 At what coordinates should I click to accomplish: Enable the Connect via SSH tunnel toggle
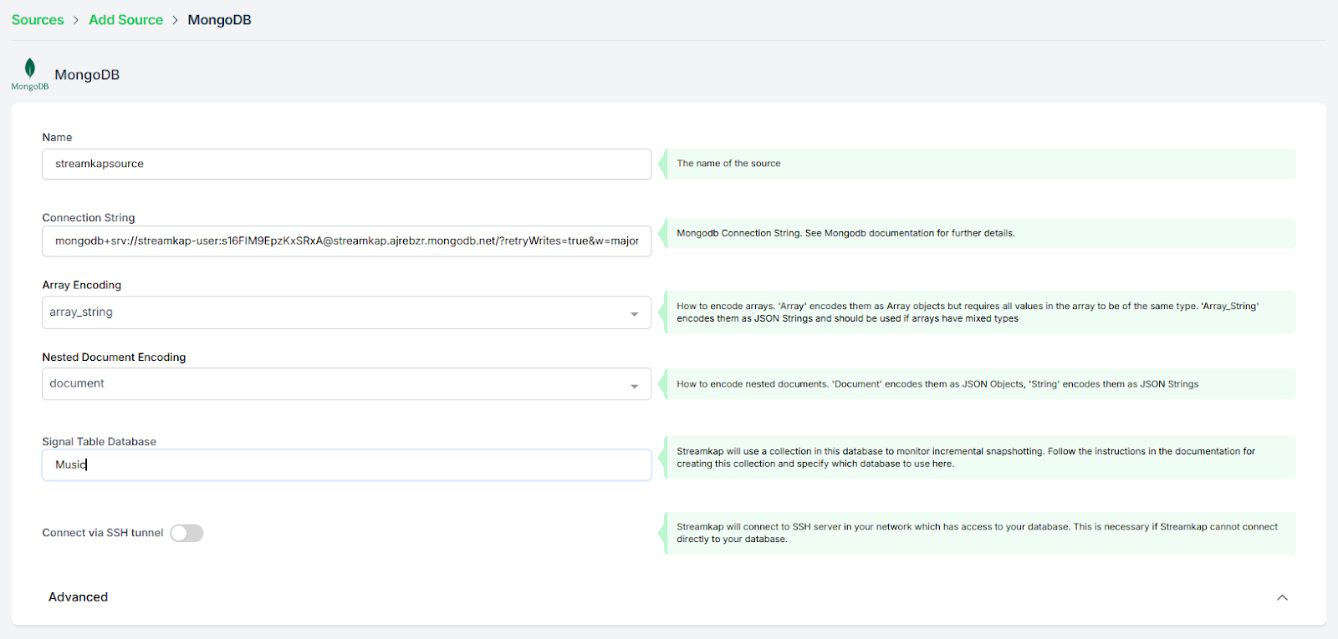tap(186, 533)
